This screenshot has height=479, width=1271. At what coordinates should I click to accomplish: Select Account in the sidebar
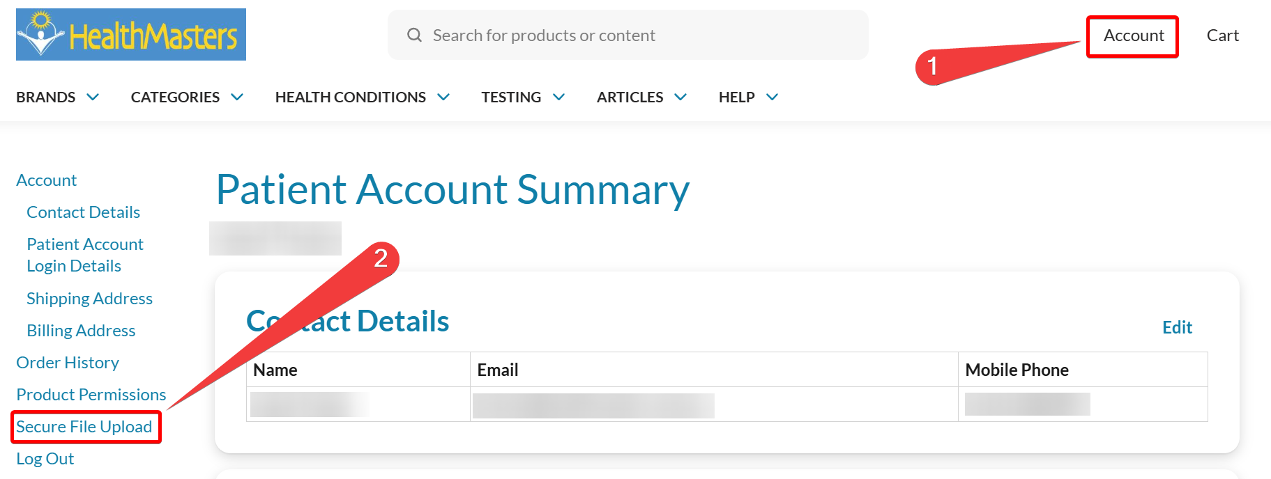click(47, 180)
